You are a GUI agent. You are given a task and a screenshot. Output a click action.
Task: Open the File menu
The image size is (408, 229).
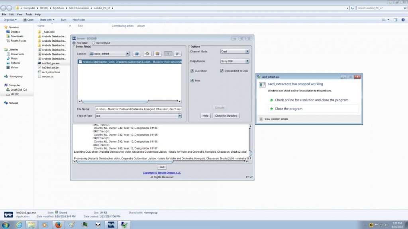click(4, 15)
